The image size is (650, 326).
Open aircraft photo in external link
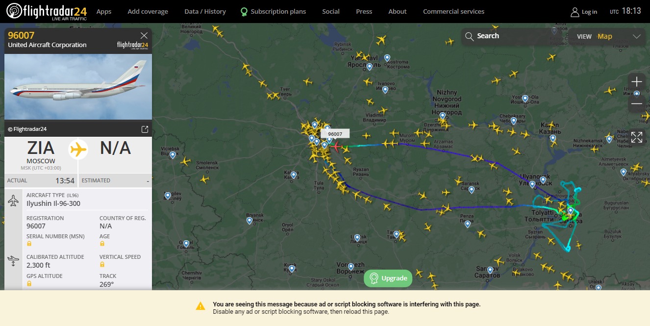145,129
